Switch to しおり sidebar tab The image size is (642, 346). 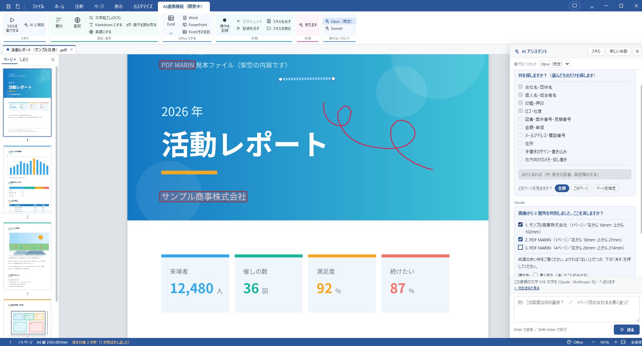point(24,59)
